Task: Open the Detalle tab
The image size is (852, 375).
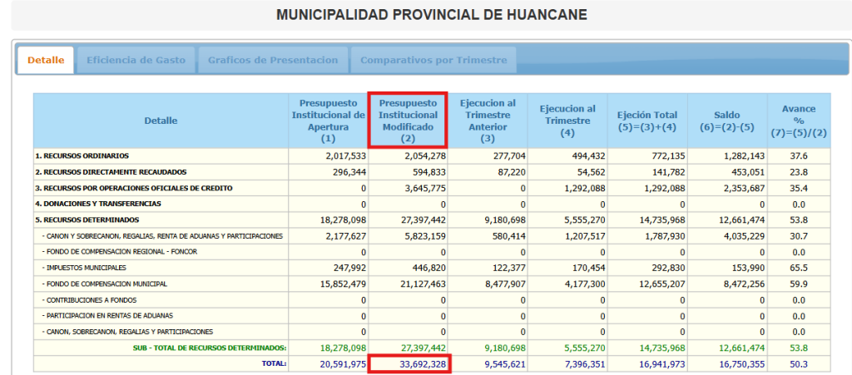Action: [46, 60]
